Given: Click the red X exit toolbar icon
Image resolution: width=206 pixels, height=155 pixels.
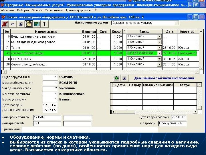Looking at the screenshot, I should pyautogui.click(x=5, y=24).
